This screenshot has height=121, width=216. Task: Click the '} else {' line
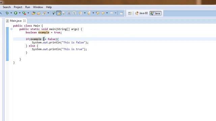[32, 46]
